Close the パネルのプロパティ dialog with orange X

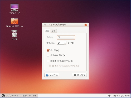pos(86,25)
